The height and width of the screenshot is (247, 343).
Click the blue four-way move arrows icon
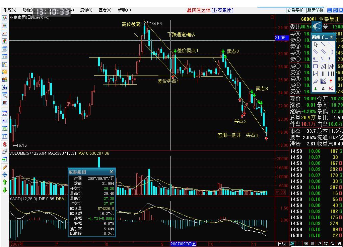(x=5, y=174)
